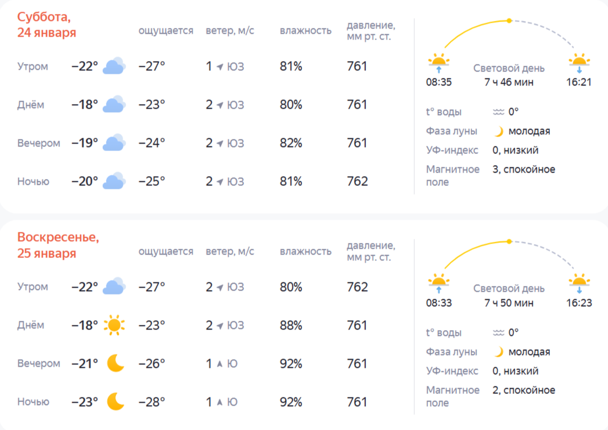Click Saturday moon phase crescent icon
This screenshot has height=430, width=608.
coord(498,131)
